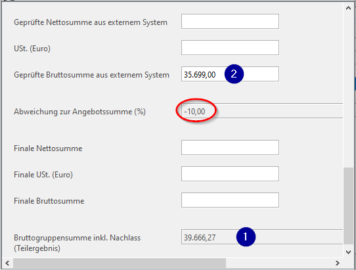This screenshot has width=356, height=270.
Task: Click the Bruttogruppensumme value 39.666,27
Action: pyautogui.click(x=200, y=238)
